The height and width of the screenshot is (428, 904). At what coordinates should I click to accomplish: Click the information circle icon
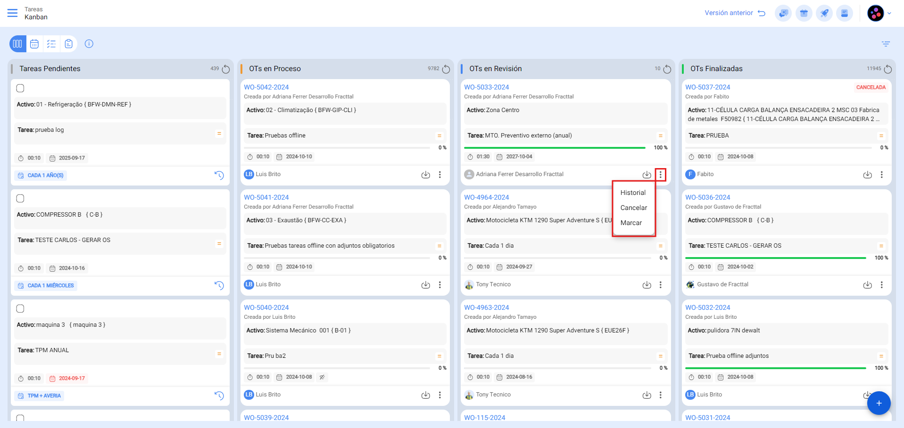tap(89, 44)
